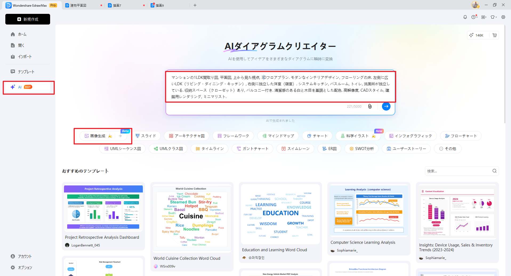511x276 pixels.
Task: Open the マインドマップ diagram generator
Action: click(278, 136)
